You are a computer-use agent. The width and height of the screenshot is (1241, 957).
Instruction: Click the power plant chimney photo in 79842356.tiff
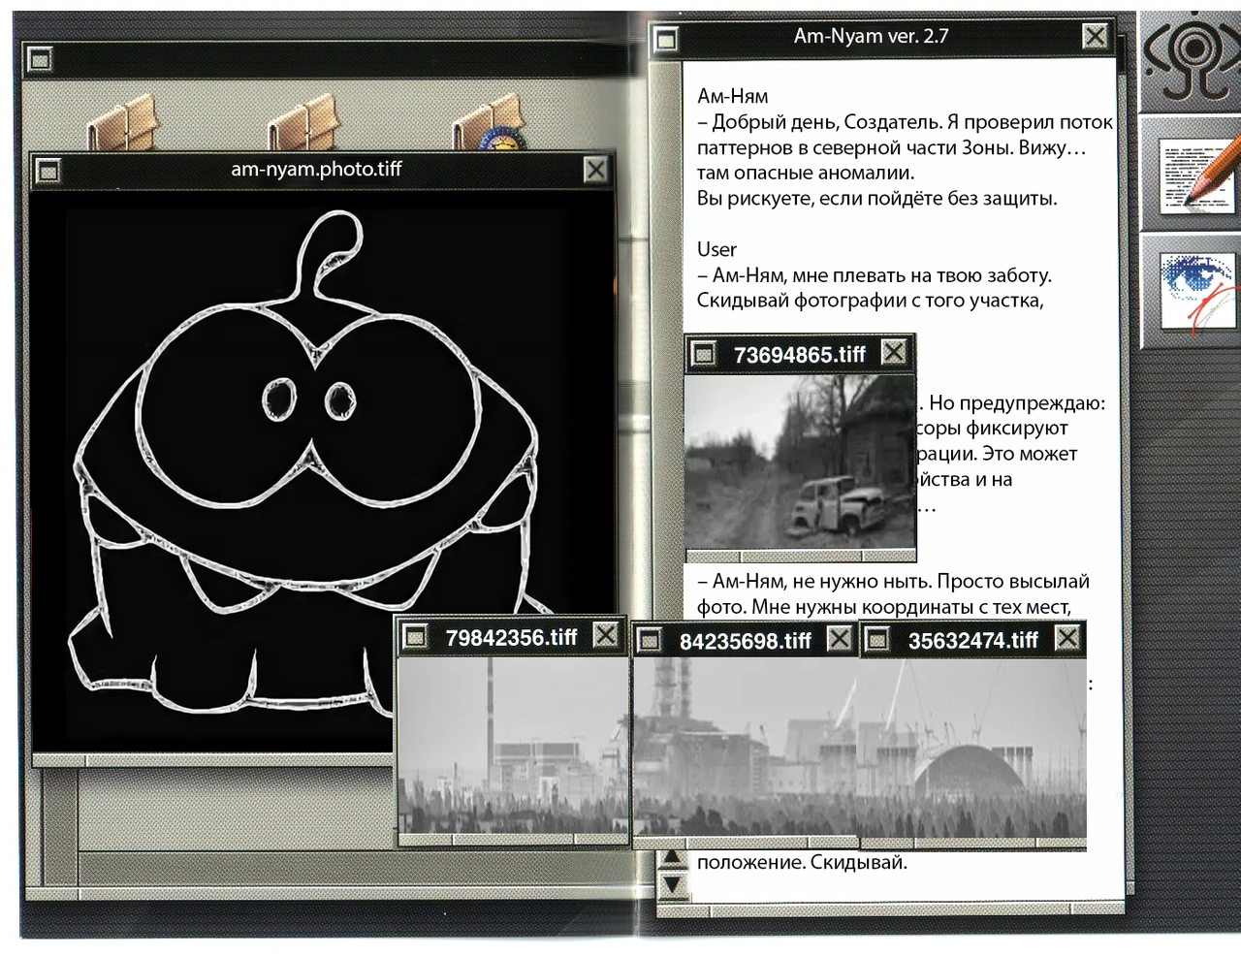click(513, 745)
